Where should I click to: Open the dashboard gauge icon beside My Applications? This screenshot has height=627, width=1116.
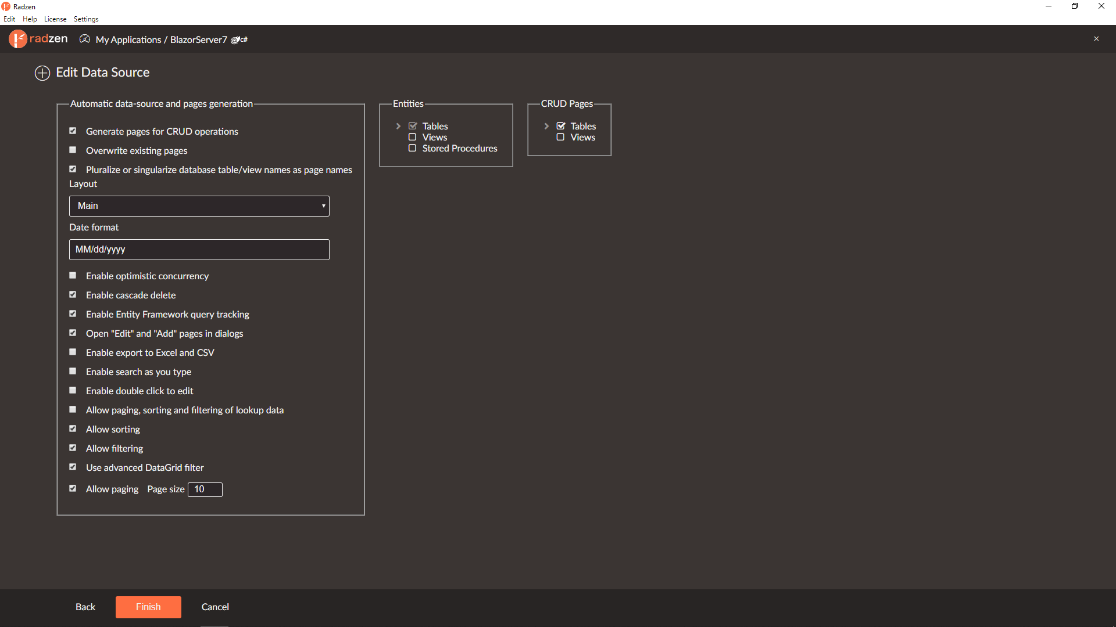click(x=85, y=39)
